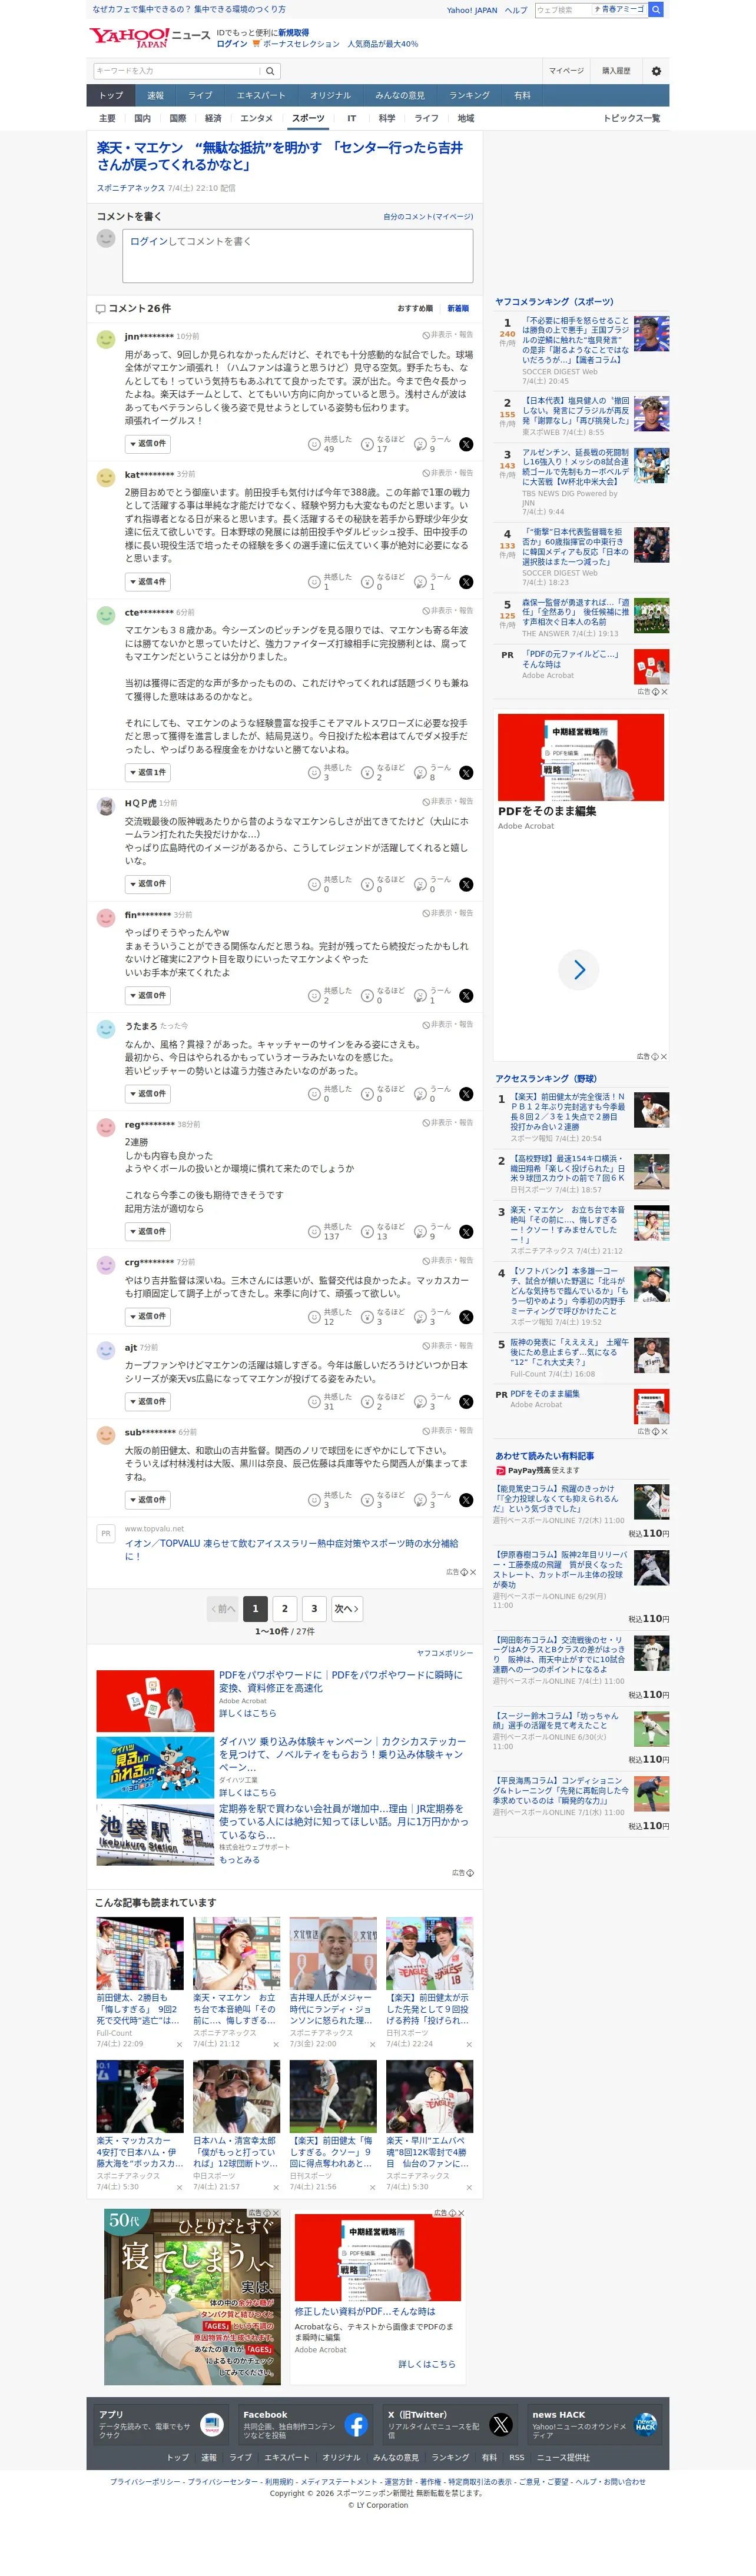Toggle うーん on jnn's comment
The width and height of the screenshot is (756, 2576).
[x=433, y=444]
